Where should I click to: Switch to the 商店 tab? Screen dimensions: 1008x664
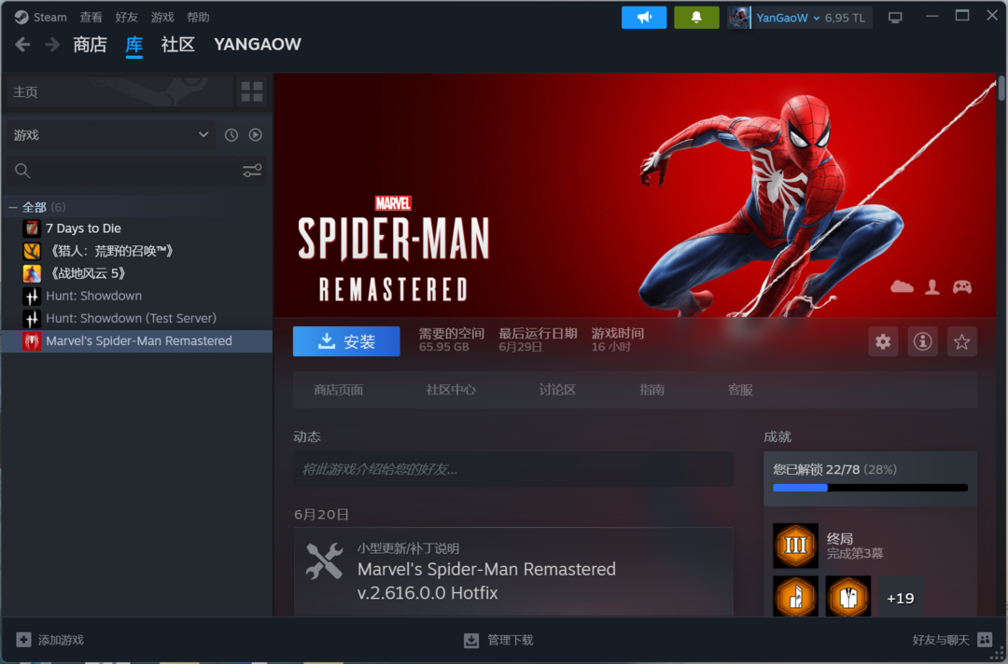[x=90, y=45]
